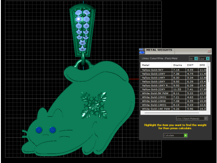Image resolution: width=217 pixels, height=163 pixels.
Task: Click the 4.59 DWT value
Action: point(190,70)
